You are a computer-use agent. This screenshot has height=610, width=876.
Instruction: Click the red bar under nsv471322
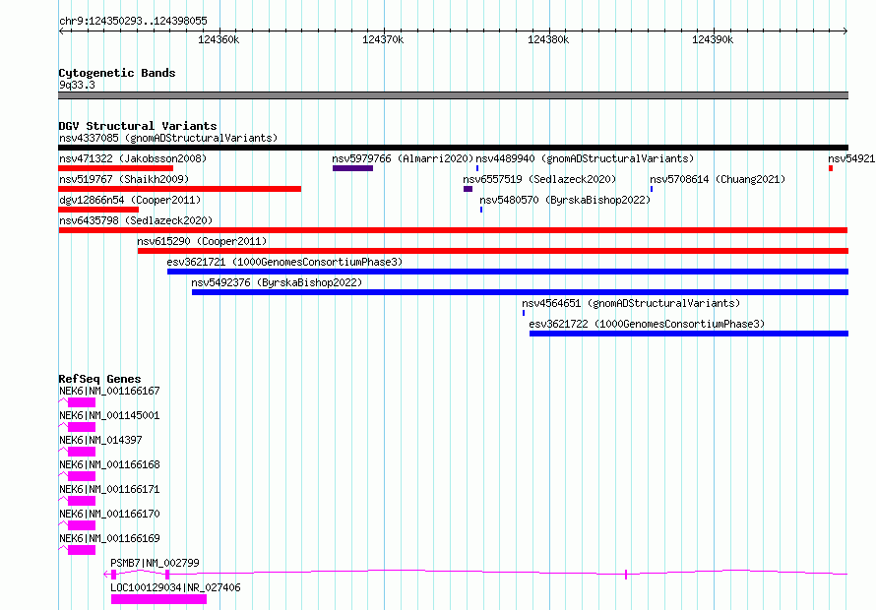pos(115,168)
